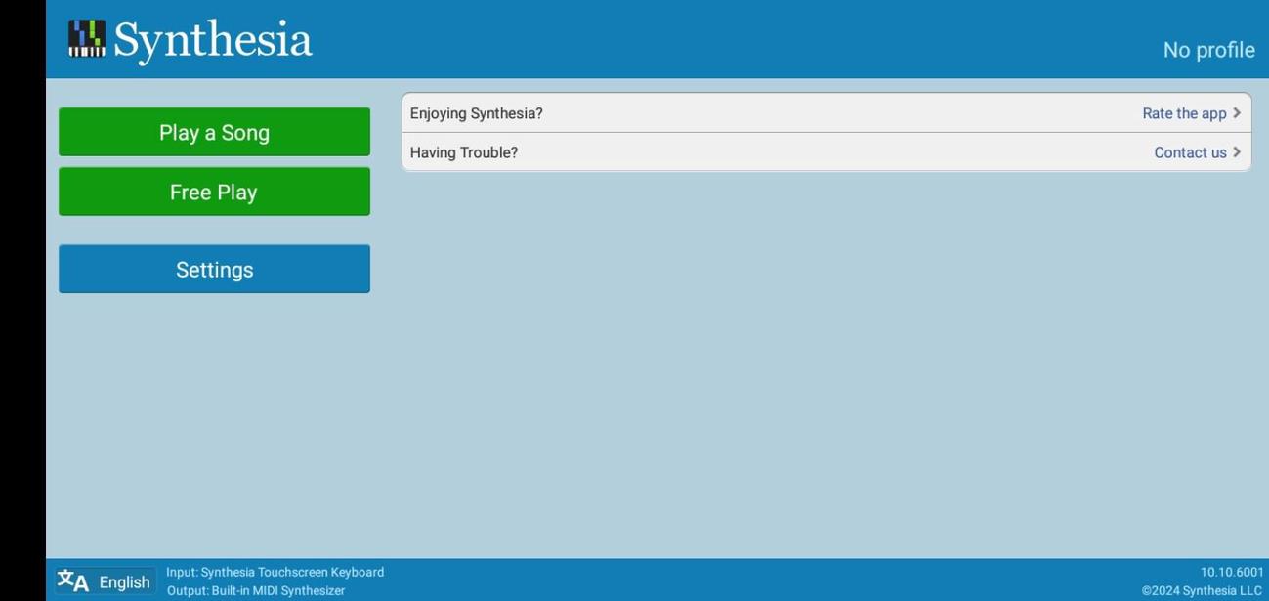Click Input: Synthesia Touchscreen Keyboard status
Image resolution: width=1269 pixels, height=601 pixels.
tap(275, 572)
